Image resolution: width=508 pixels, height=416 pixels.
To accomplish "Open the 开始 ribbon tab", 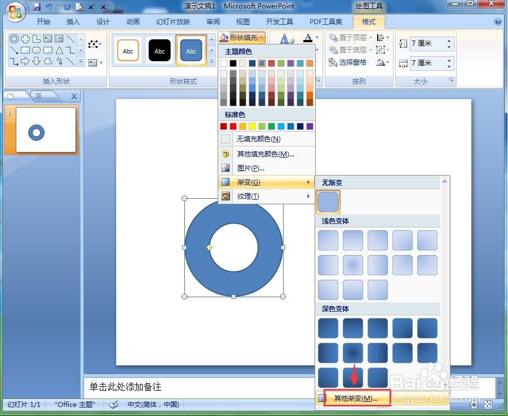I will (x=43, y=22).
